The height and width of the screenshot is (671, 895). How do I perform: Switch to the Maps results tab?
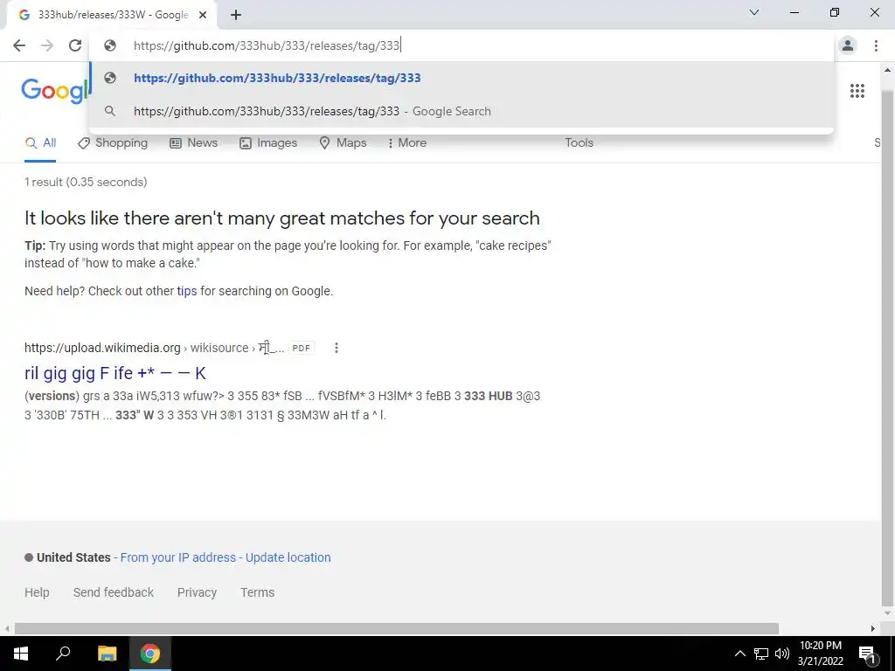[x=343, y=142]
